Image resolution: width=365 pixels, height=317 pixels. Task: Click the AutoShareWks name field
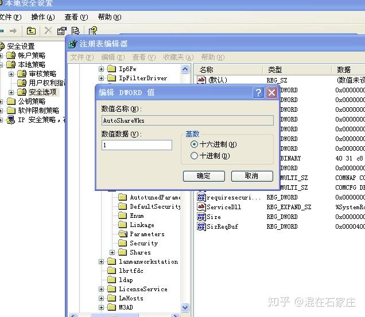(188, 120)
